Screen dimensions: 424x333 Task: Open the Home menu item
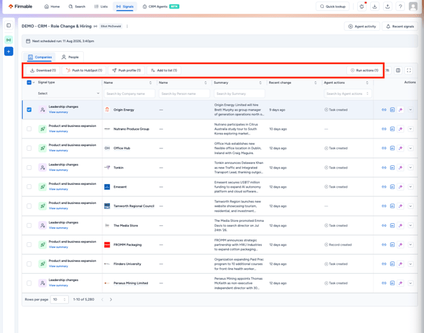point(52,7)
